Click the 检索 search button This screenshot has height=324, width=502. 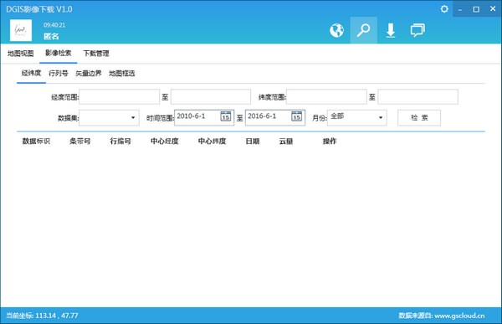pos(419,117)
